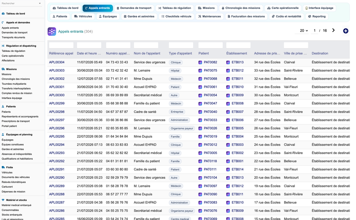Viewport: 356px width, 220px height.
Task: Click the Appels entrants module logo icon
Action: click(52, 31)
